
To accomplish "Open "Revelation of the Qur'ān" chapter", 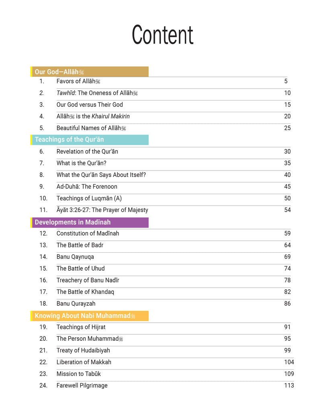I will click(x=87, y=152).
